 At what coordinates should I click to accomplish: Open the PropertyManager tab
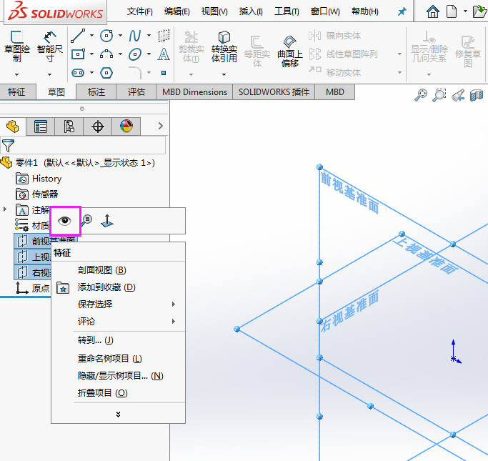point(41,127)
